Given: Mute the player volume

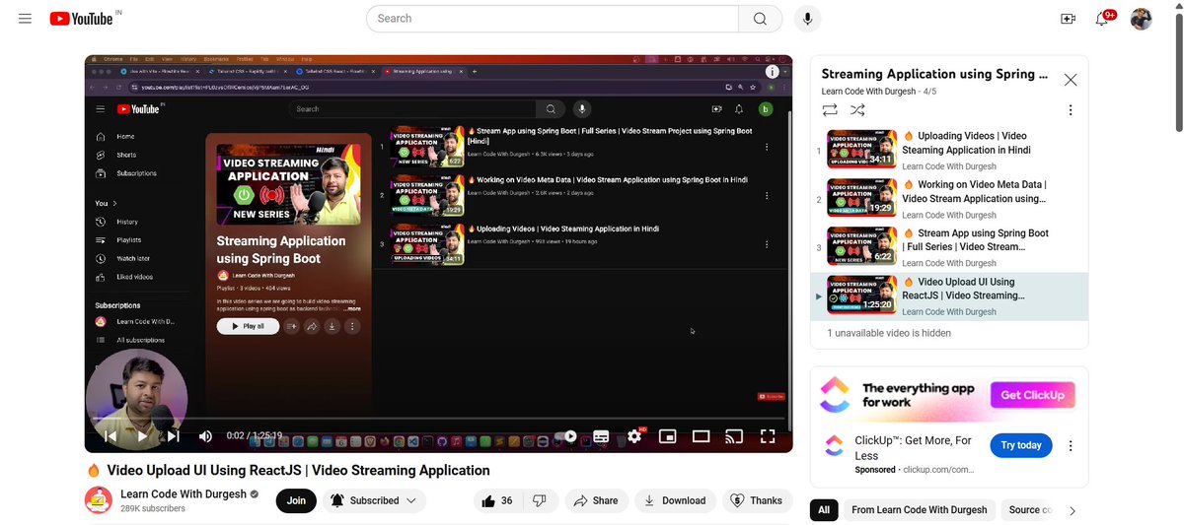Looking at the screenshot, I should 205,436.
